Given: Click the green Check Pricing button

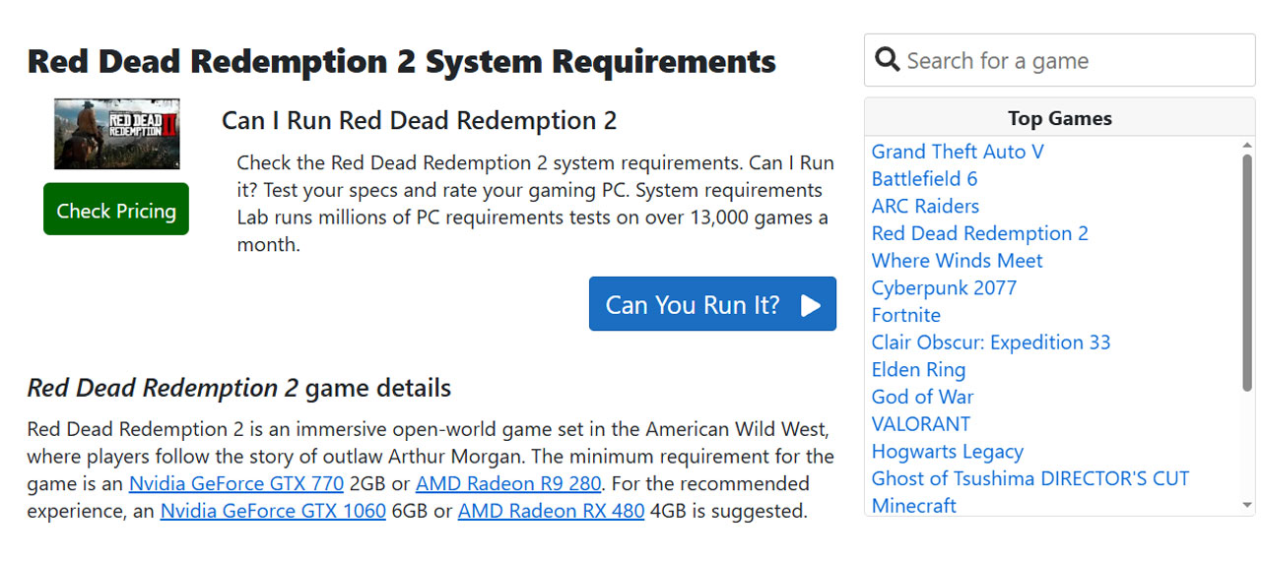Looking at the screenshot, I should 116,210.
